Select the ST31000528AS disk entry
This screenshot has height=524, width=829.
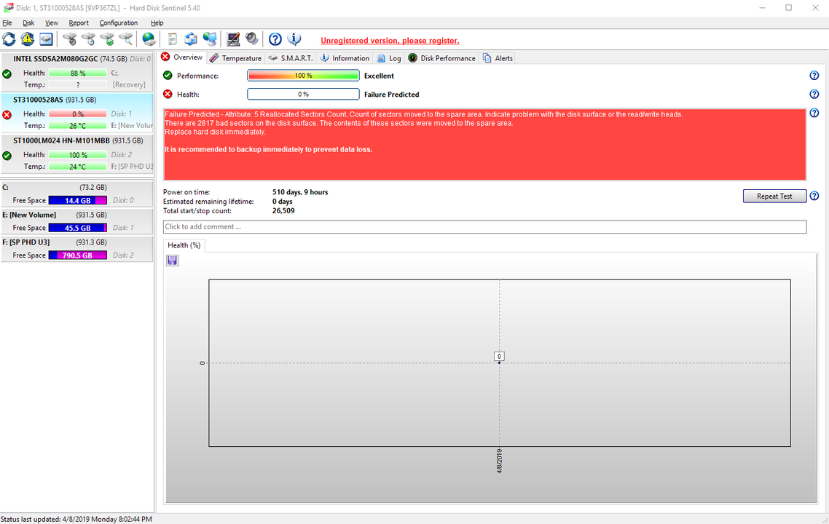click(77, 113)
